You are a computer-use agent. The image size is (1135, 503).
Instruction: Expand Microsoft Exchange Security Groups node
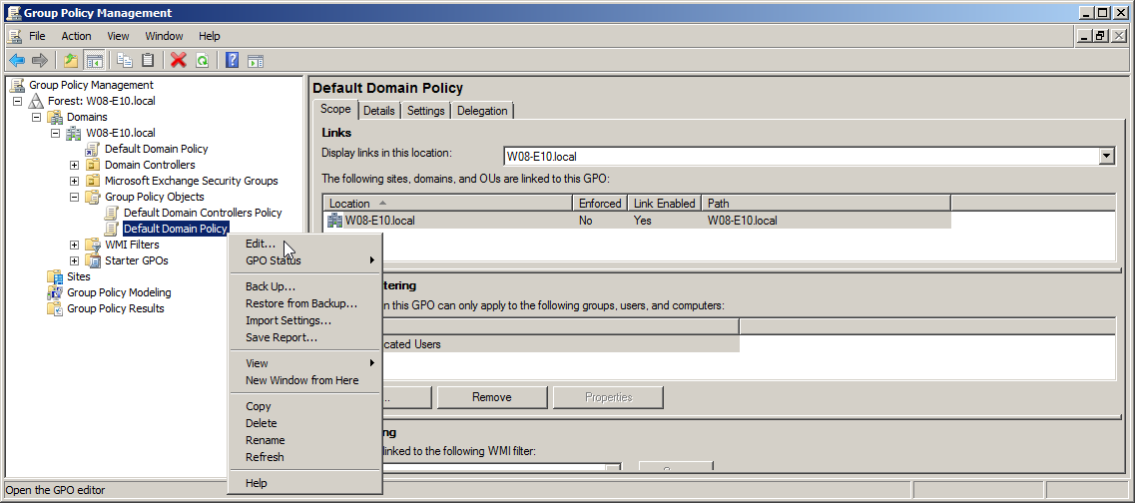point(74,181)
